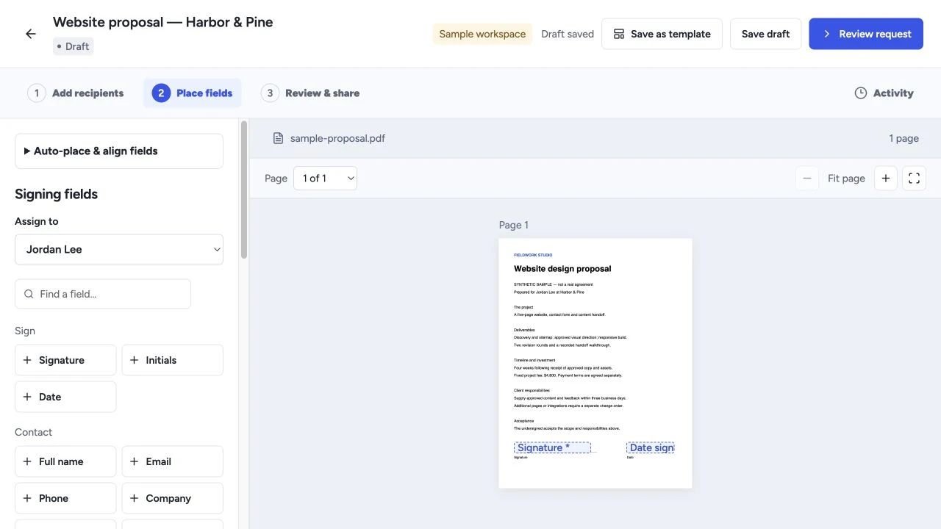Add a Signature field
The height and width of the screenshot is (529, 941).
[x=65, y=360]
